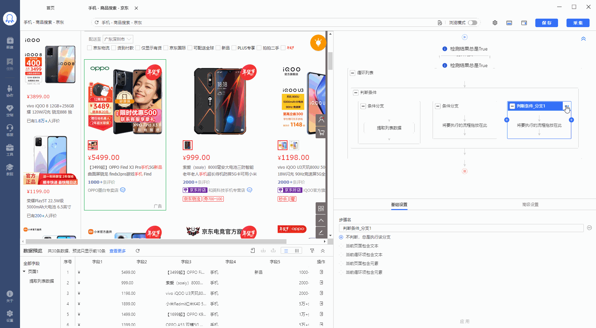The width and height of the screenshot is (596, 328).
Task: Check the 货到付款 filter checkbox
Action: pyautogui.click(x=114, y=48)
